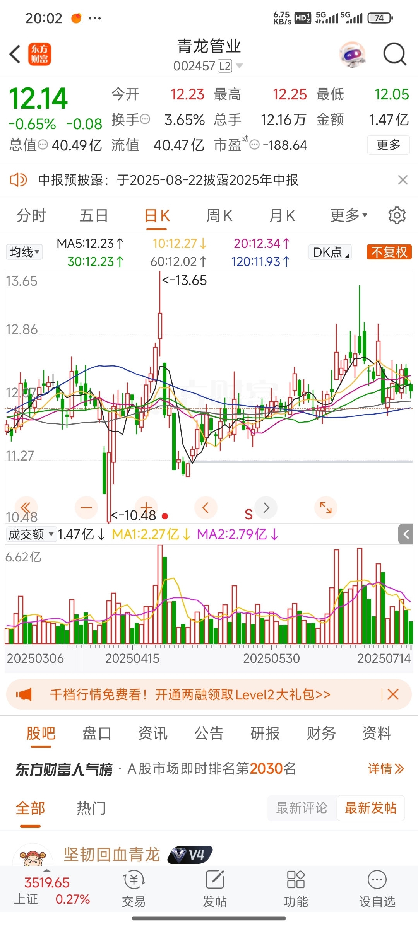This screenshot has width=418, height=928.
Task: Tap the red dot marker near 10.48
Action: coord(165,516)
